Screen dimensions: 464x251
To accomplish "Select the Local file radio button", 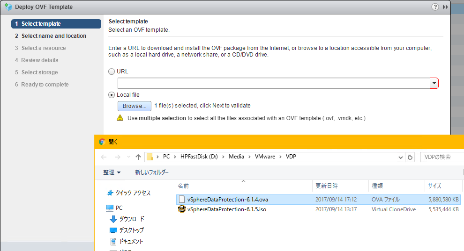I will [x=112, y=95].
